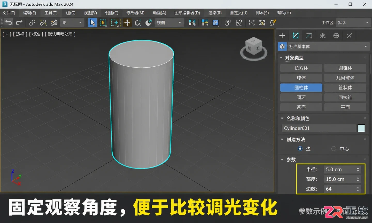Screen dimensions: 372x223
Task: Open the selection filter dropdown
Action: (72, 23)
